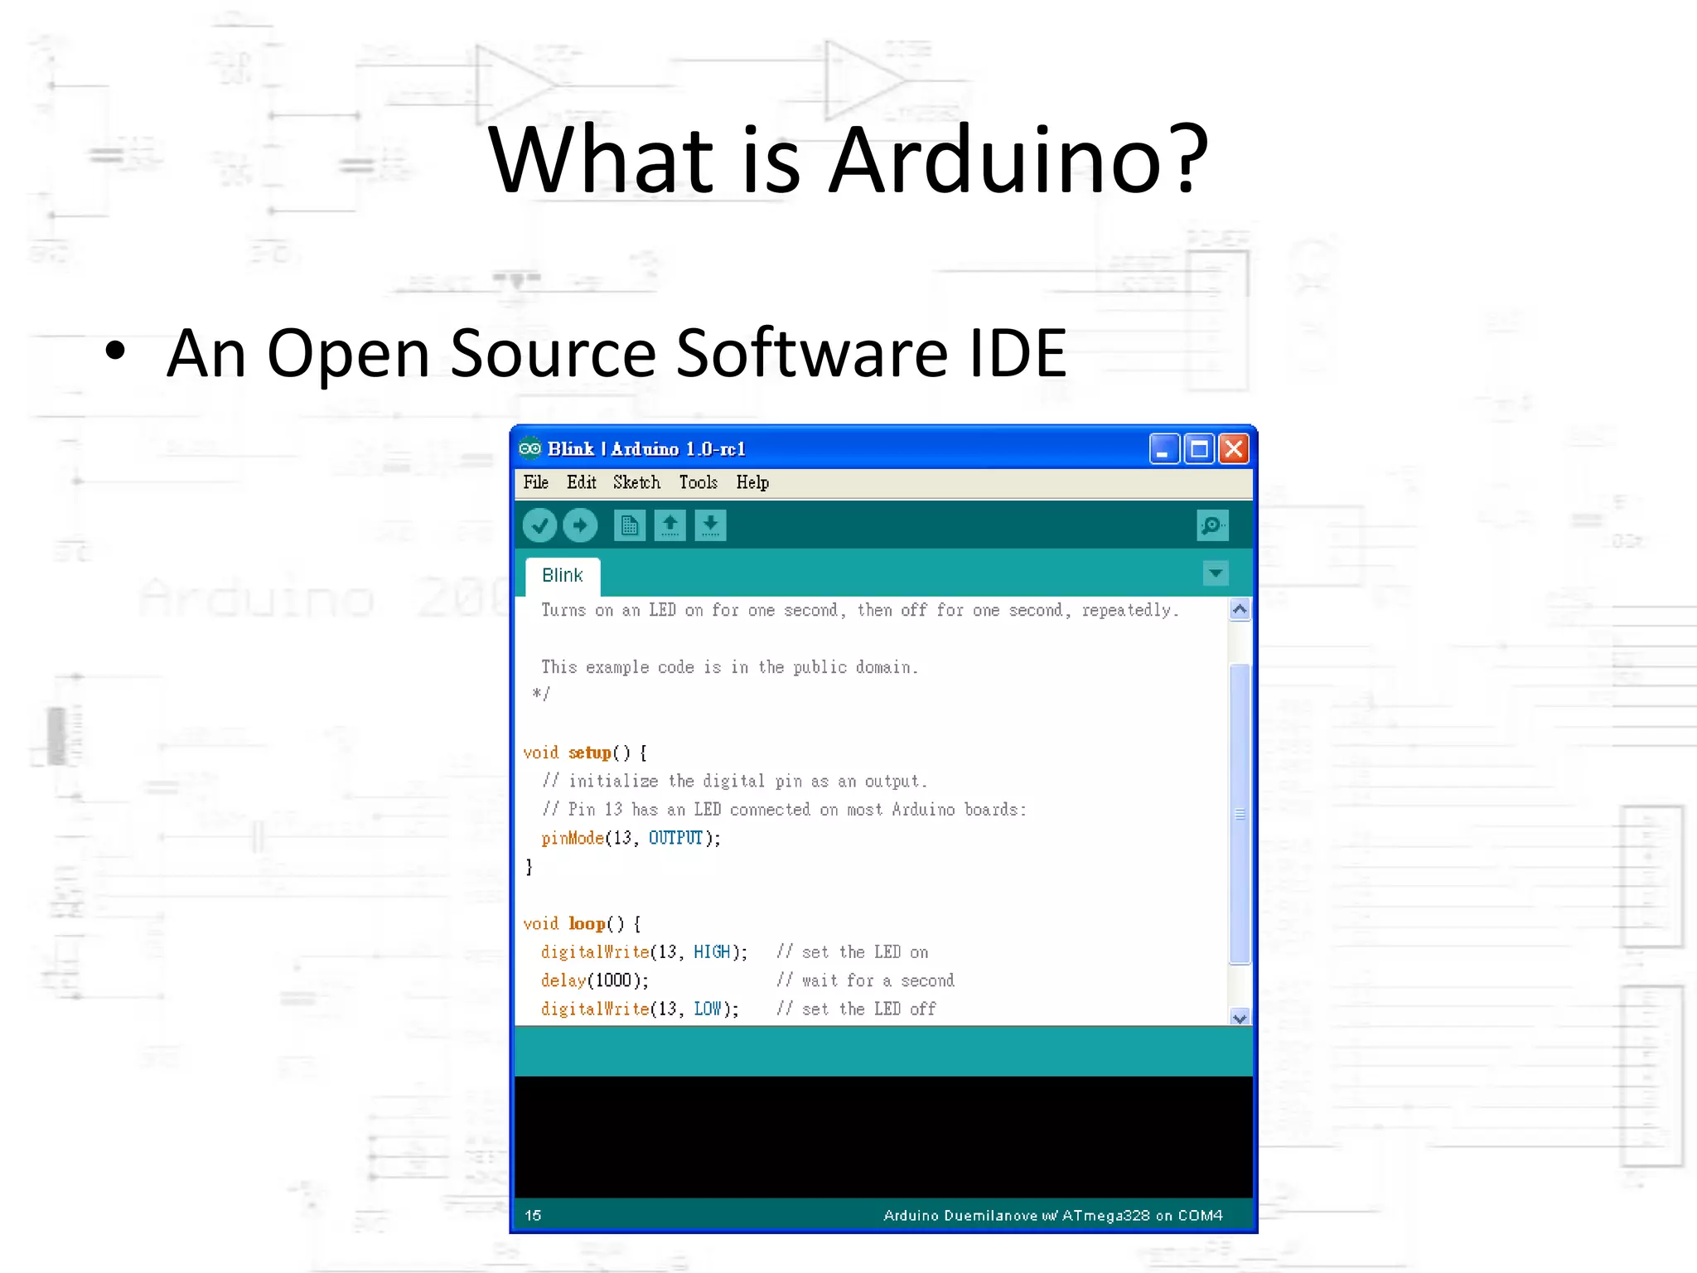Click the editor scrollbar up arrow
The width and height of the screenshot is (1697, 1273).
tap(1240, 610)
